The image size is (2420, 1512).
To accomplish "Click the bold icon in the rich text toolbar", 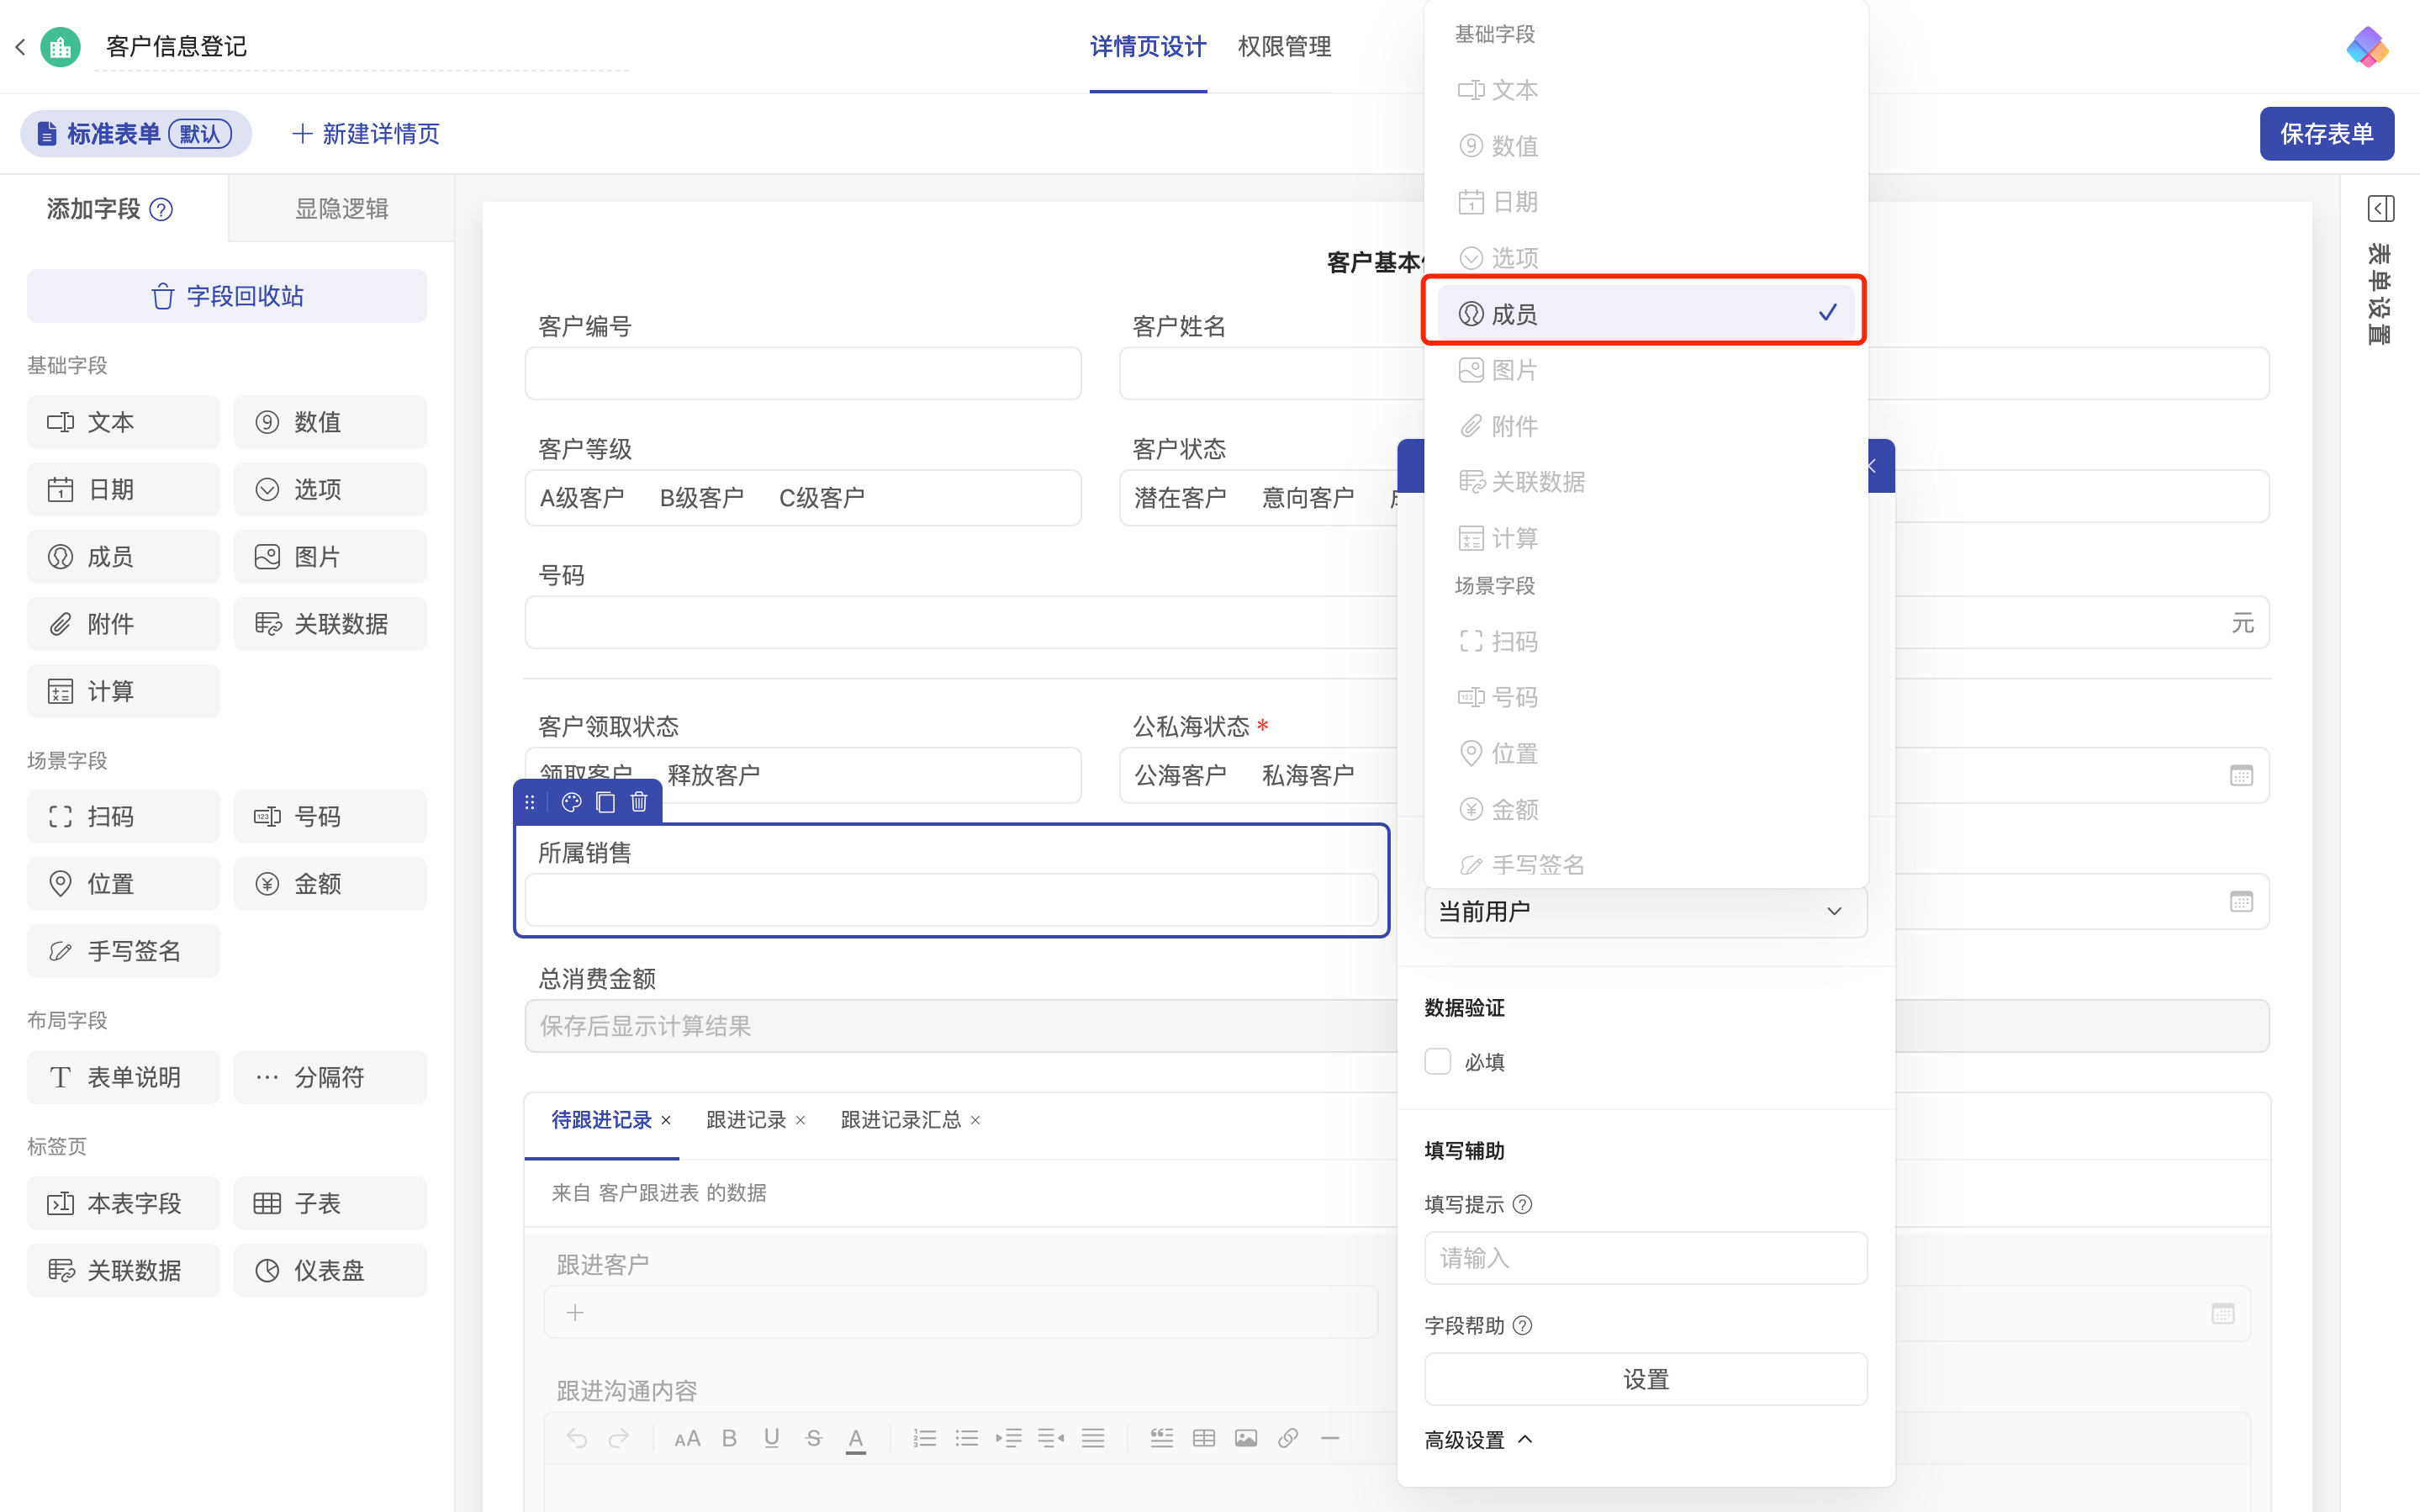I will (730, 1438).
